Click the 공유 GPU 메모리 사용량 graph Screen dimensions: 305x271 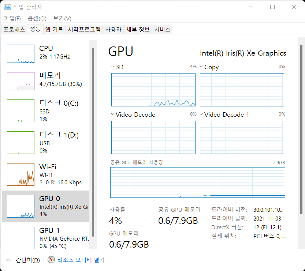pos(197,182)
